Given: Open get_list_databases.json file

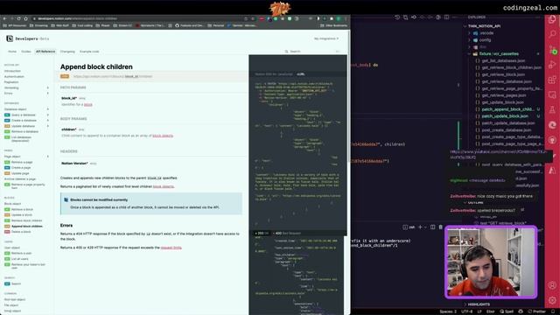Looking at the screenshot, I should (503, 60).
